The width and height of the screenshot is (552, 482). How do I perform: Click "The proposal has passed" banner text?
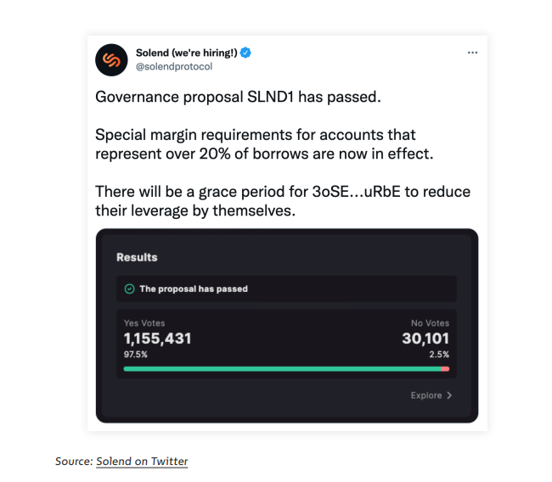(x=194, y=289)
